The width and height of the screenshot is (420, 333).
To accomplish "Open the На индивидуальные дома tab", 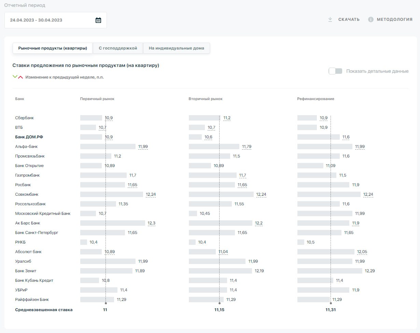I will click(176, 48).
